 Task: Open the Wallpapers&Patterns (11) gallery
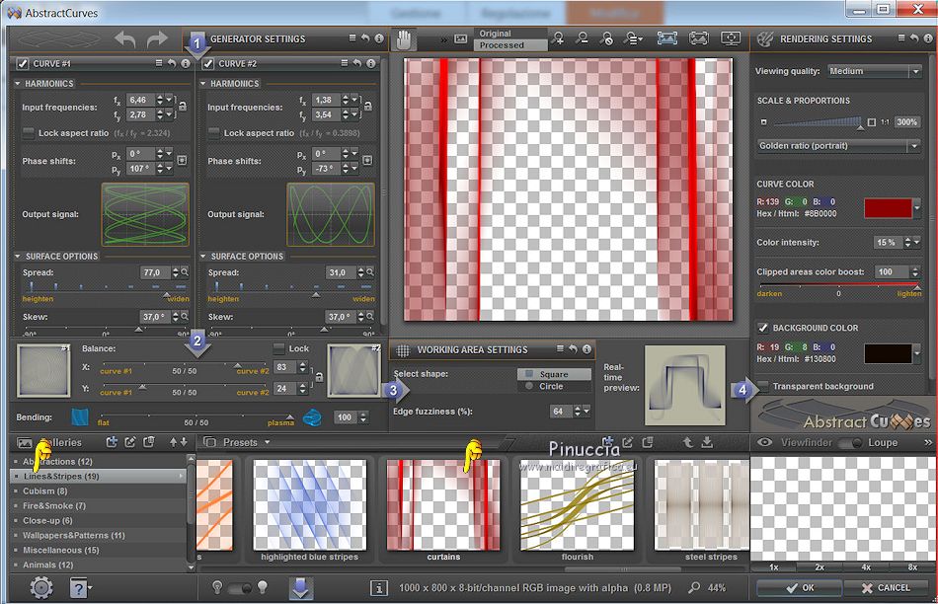pyautogui.click(x=100, y=535)
